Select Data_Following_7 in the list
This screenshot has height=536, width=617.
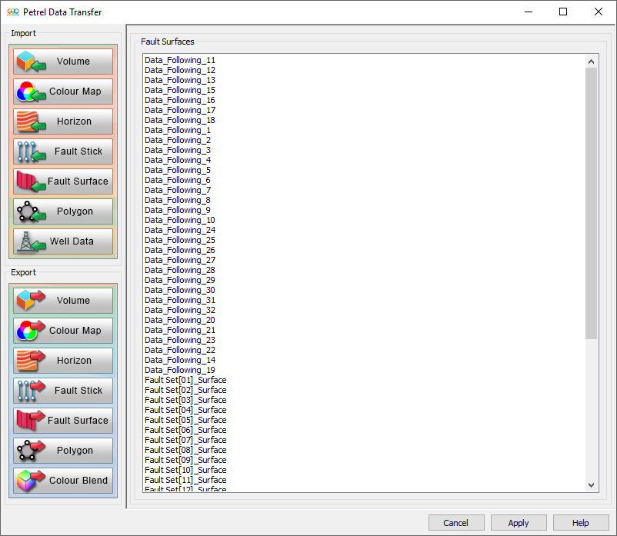[x=178, y=190]
